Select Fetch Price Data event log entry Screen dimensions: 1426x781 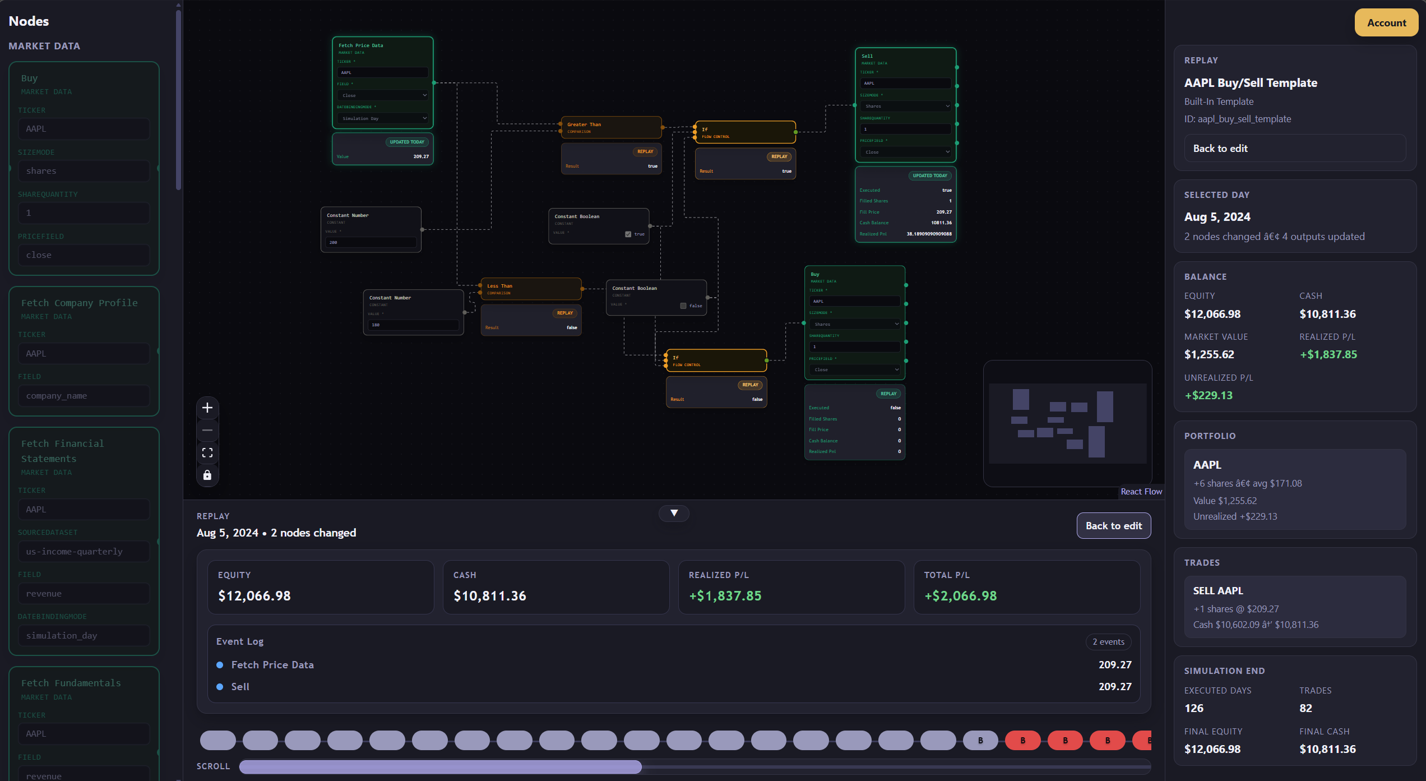coord(272,664)
